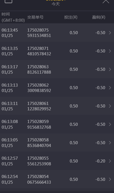Open details arrow for the 06:13:11 row
The height and width of the screenshot is (193, 114).
[x=110, y=106]
